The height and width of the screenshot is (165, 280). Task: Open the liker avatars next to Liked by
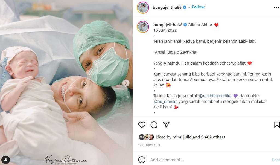point(147,137)
